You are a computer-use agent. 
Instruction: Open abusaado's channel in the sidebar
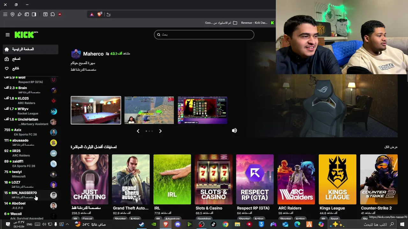point(30,142)
